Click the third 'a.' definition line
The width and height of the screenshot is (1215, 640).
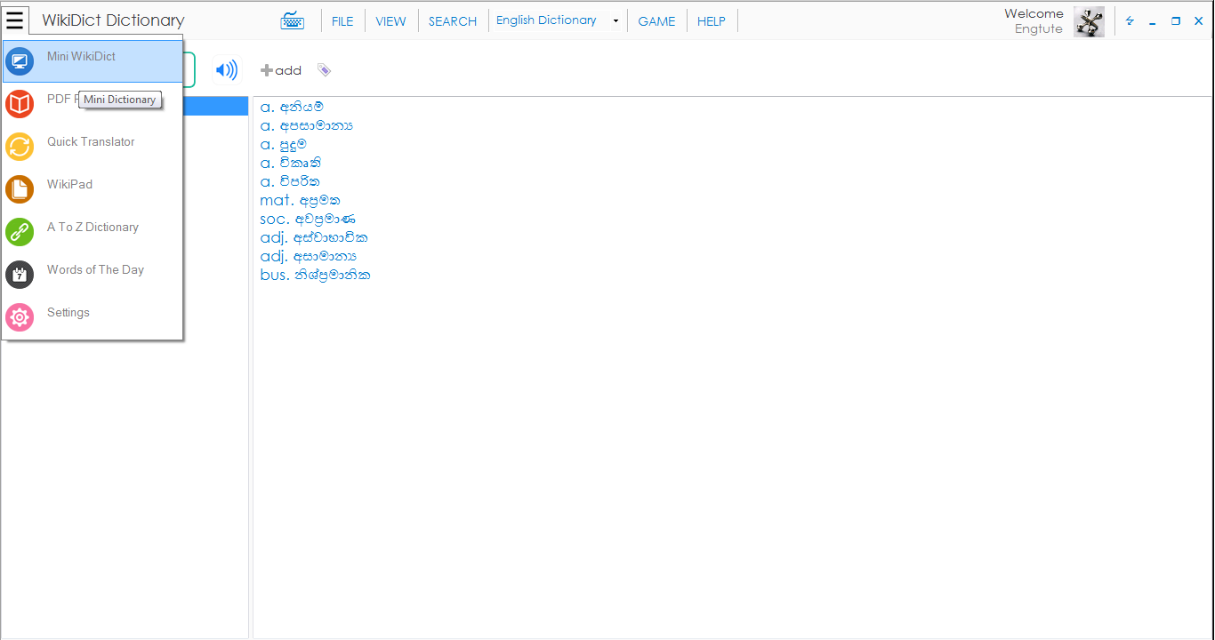(x=283, y=144)
